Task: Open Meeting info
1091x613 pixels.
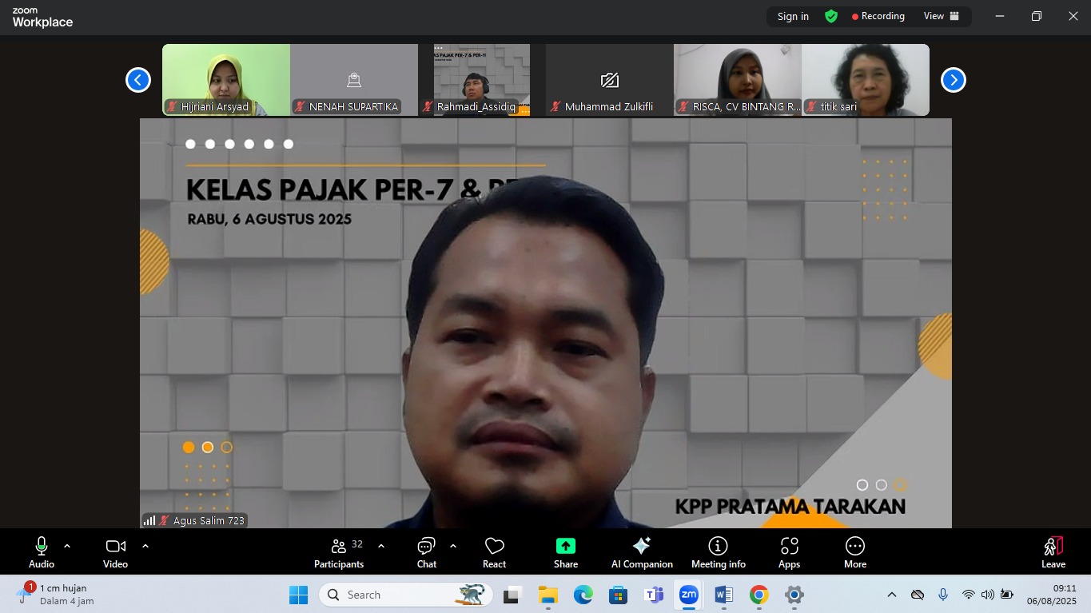Action: click(718, 552)
